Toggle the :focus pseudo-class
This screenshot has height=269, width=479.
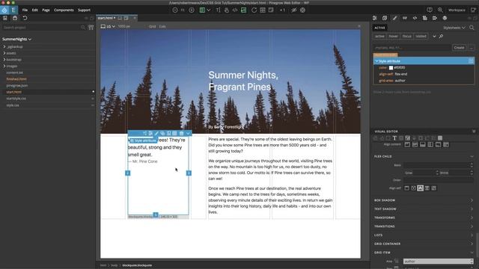point(406,37)
